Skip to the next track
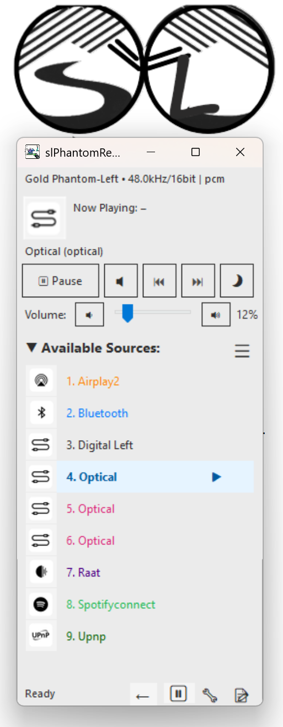This screenshot has height=727, width=283. (198, 281)
